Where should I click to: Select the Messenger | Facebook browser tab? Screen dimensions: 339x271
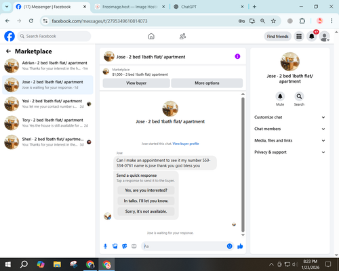(52, 7)
